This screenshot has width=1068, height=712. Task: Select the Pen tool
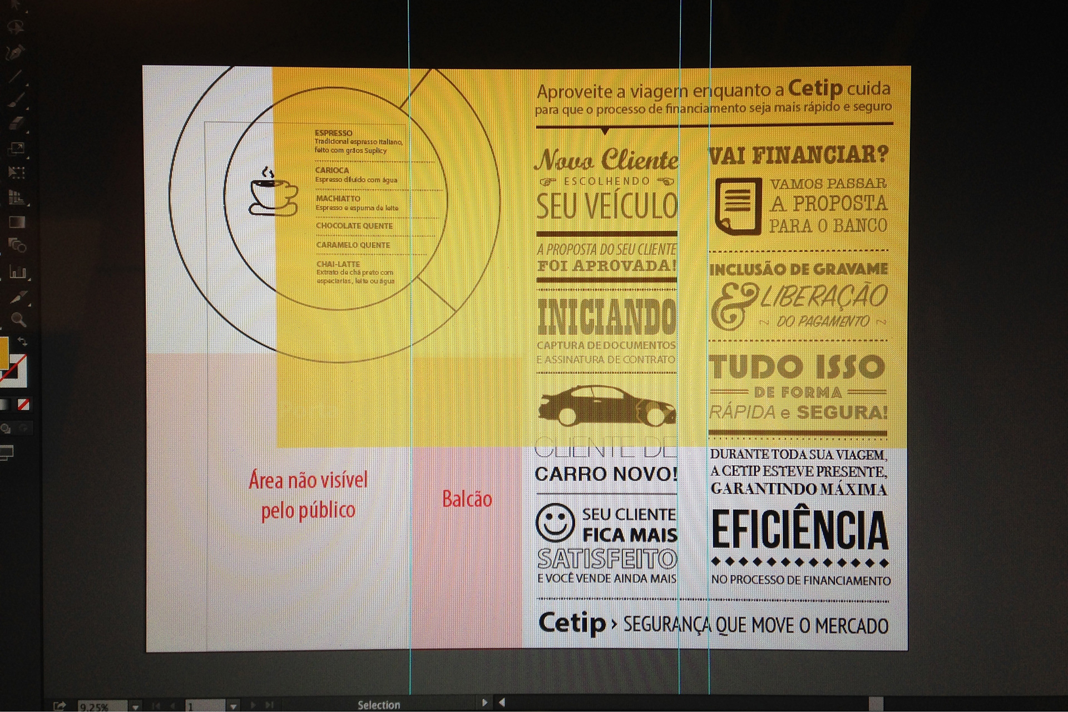[16, 53]
